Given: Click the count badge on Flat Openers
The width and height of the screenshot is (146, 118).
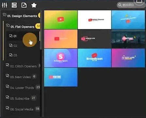Looking at the screenshot, I should 38,26.
